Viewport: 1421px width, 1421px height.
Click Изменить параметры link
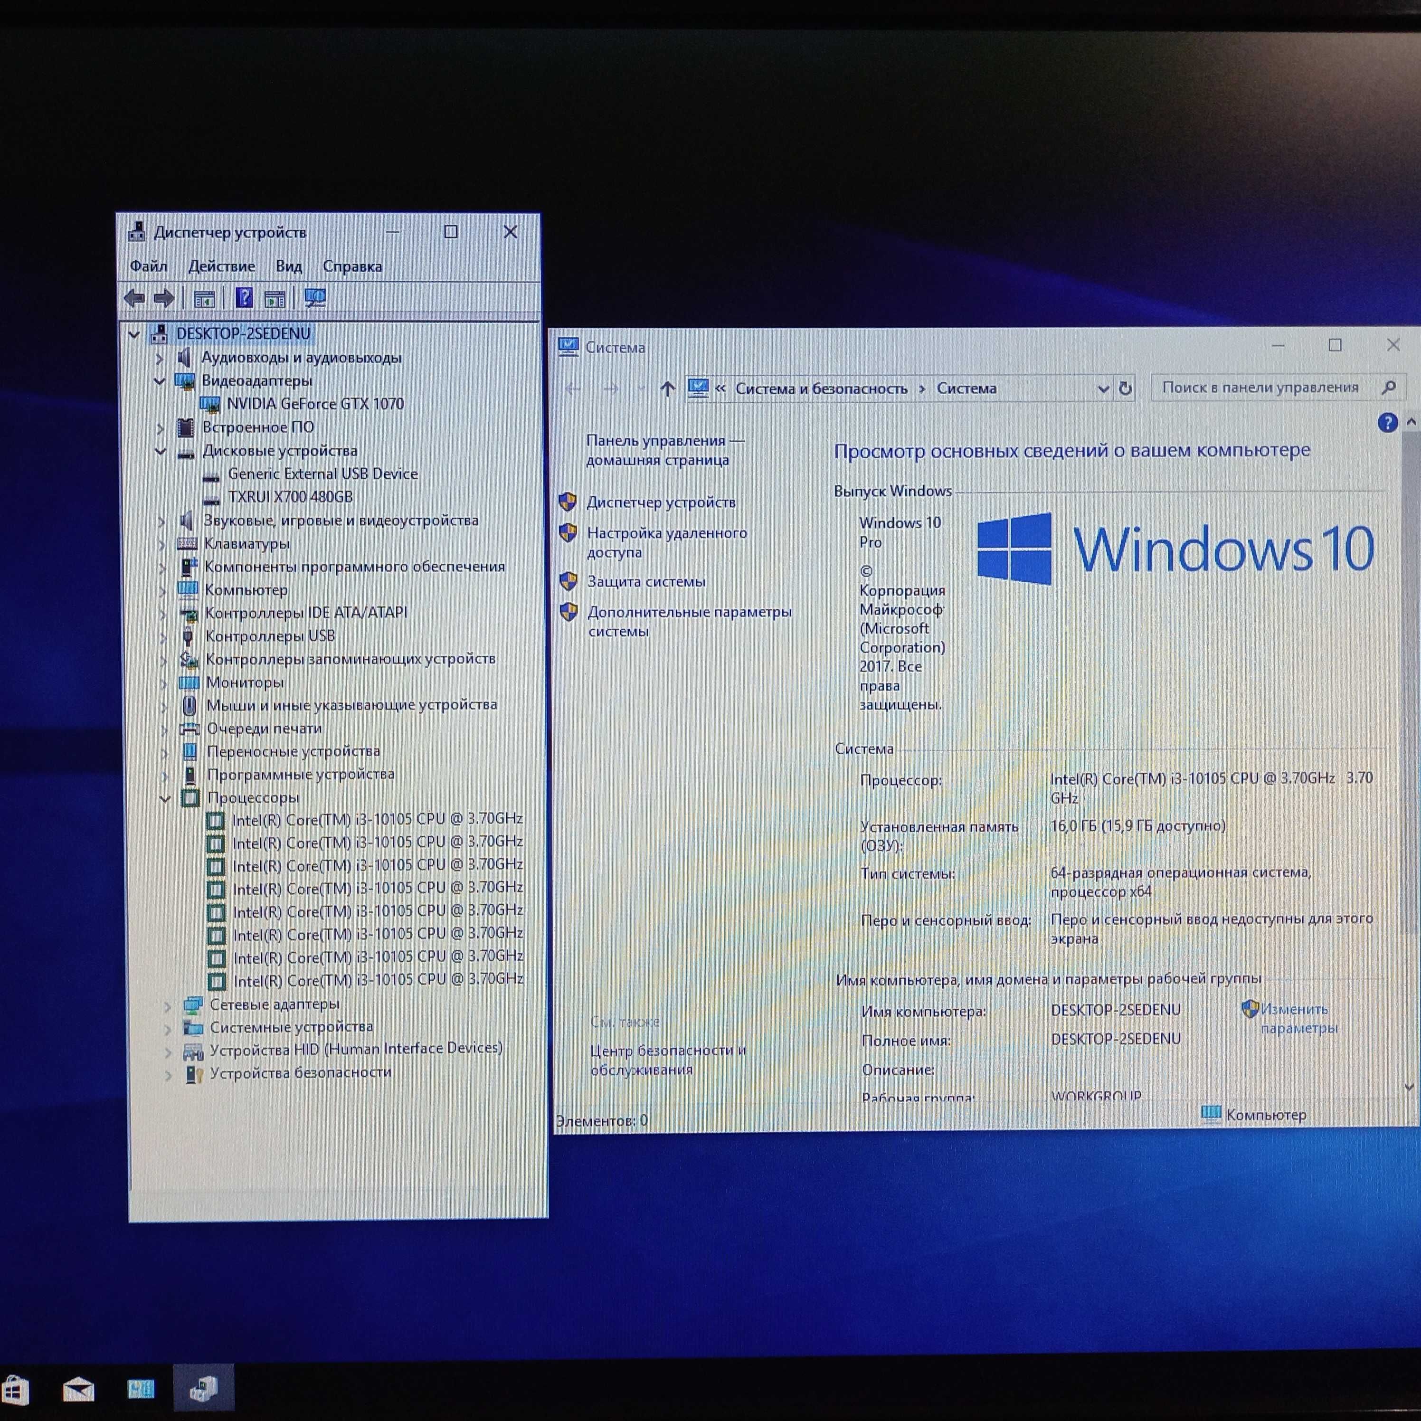coord(1298,1019)
